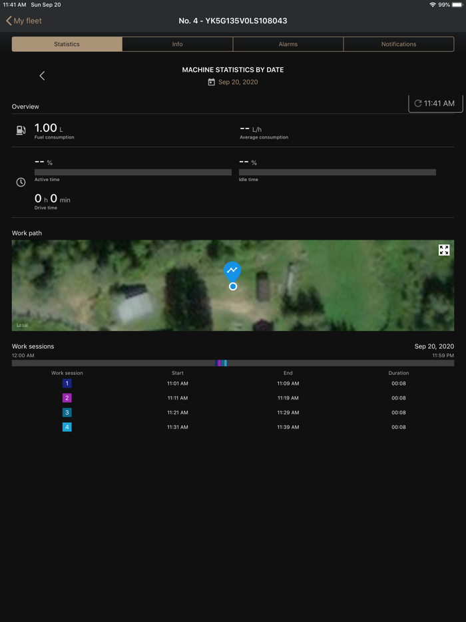Tap the 11:01 AM start time
This screenshot has height=622, width=466.
click(x=178, y=384)
